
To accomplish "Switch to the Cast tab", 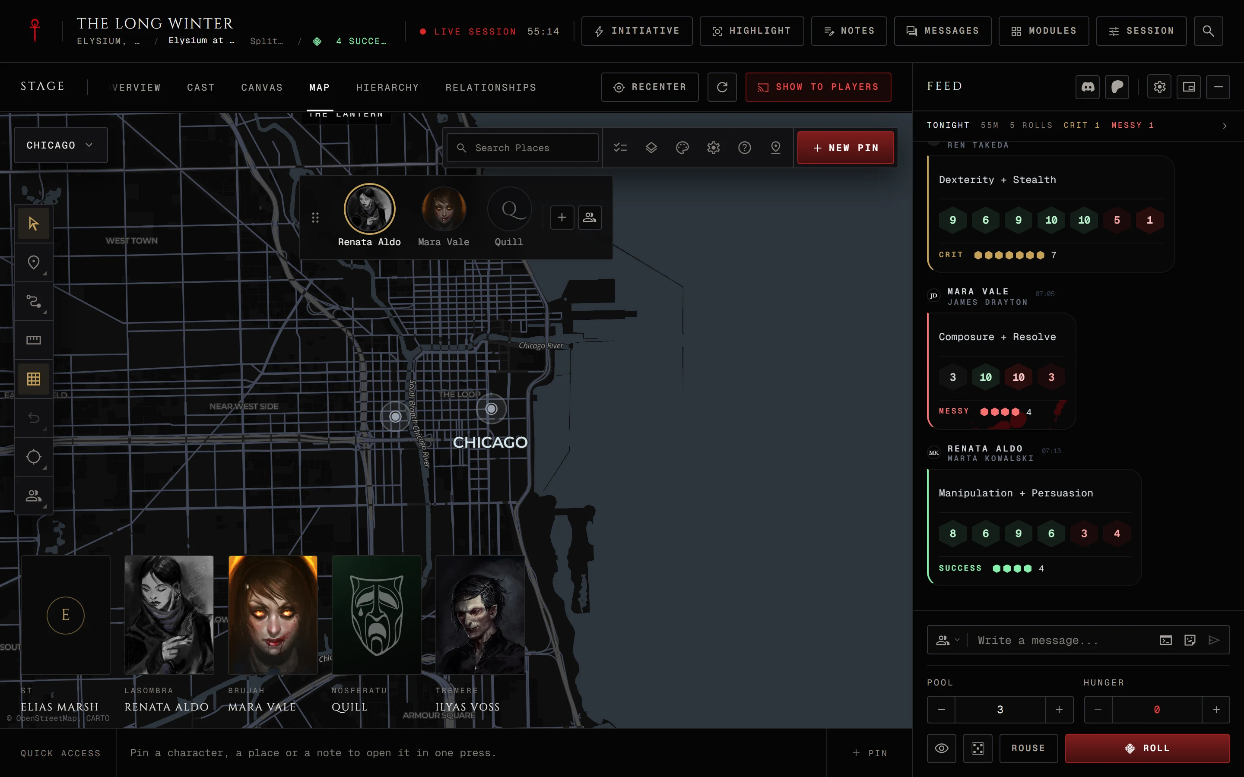I will coord(201,87).
